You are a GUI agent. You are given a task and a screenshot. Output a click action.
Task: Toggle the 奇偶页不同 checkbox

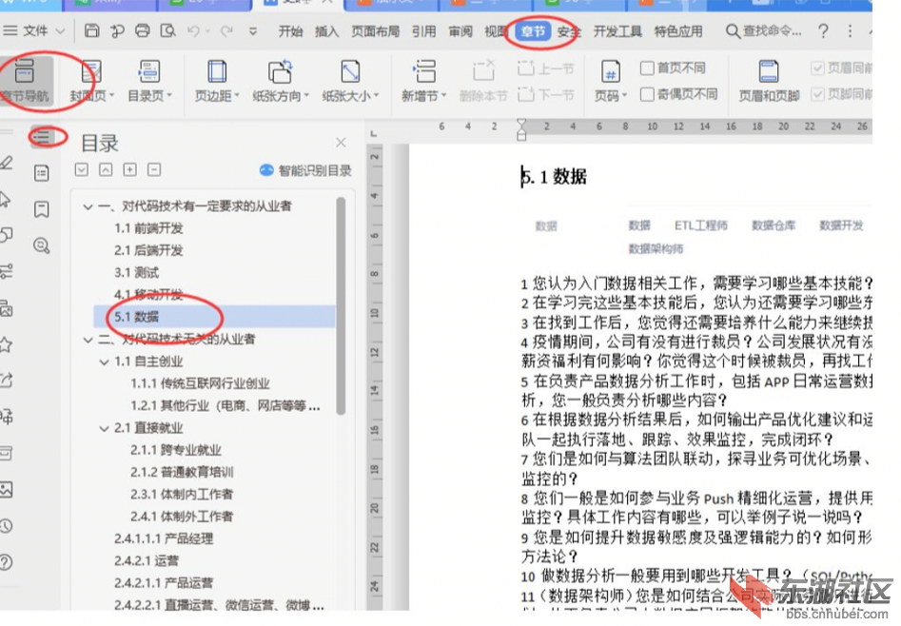647,93
